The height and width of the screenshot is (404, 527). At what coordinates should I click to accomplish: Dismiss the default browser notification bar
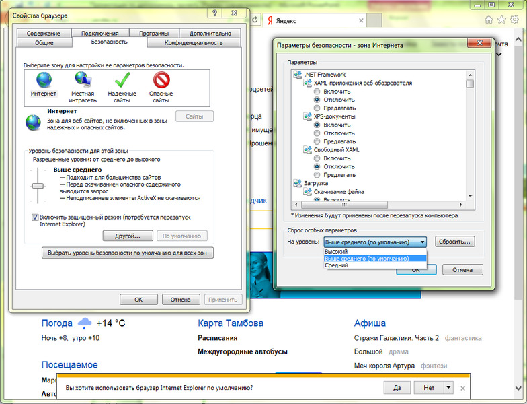462,388
